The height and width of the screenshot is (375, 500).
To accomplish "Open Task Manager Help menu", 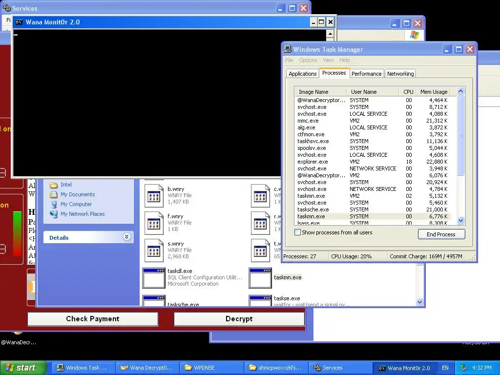I will [x=344, y=60].
